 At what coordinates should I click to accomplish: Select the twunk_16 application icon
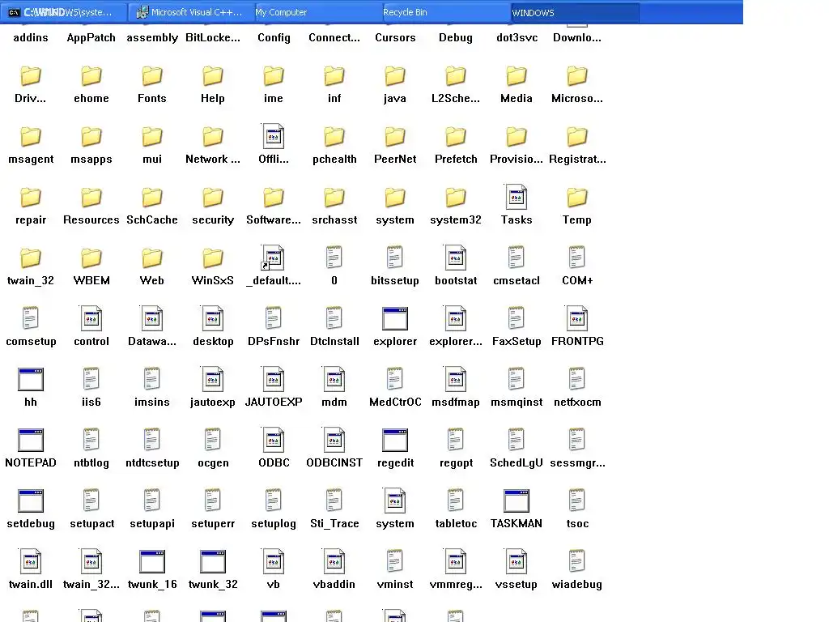[151, 562]
